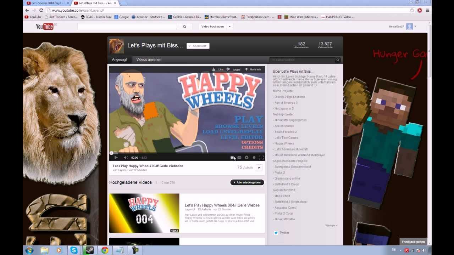Toggle captions button in the player
Viewport: 454px width, 255px height.
(x=239, y=158)
